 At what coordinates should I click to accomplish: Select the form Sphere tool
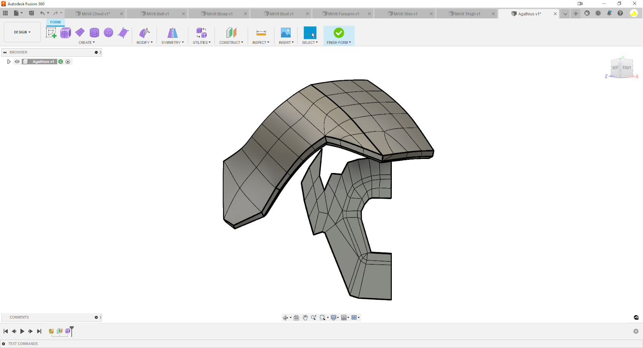point(109,33)
